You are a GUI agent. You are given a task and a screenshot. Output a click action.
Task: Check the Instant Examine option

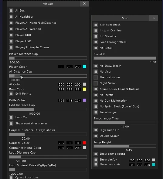(96, 30)
